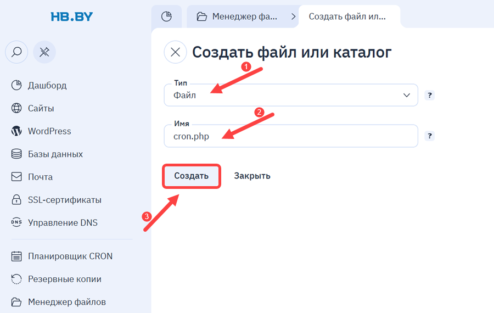Click the Создать button

(x=191, y=176)
